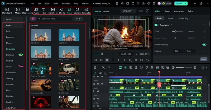Image resolution: width=211 pixels, height=110 pixels.
Task: Click the zoom out minus icon on timeline
Action: click(173, 68)
